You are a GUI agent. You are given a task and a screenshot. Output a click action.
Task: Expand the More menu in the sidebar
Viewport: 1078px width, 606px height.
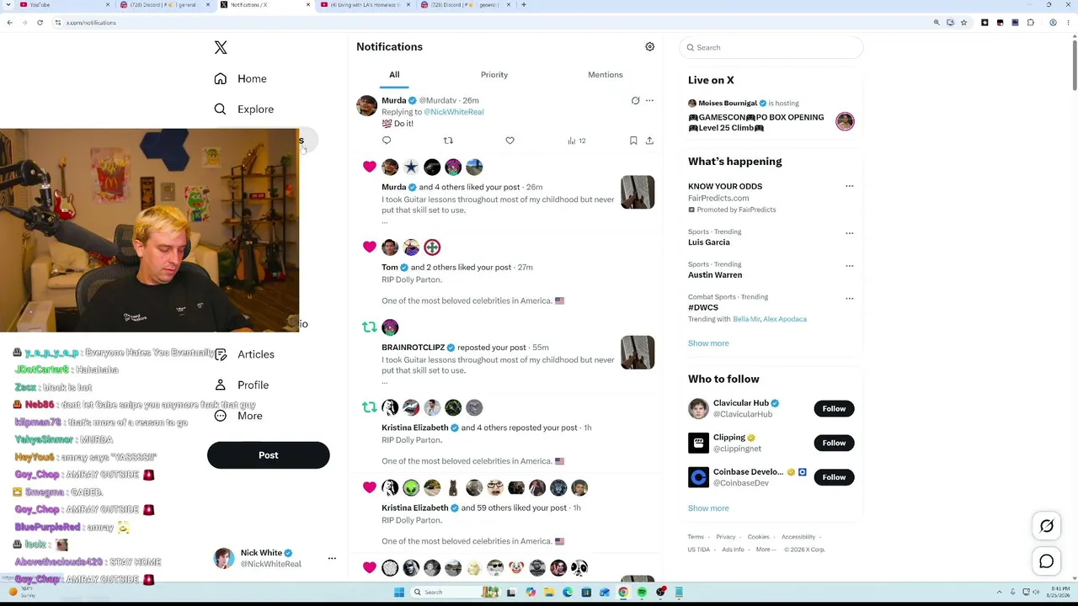(x=238, y=416)
